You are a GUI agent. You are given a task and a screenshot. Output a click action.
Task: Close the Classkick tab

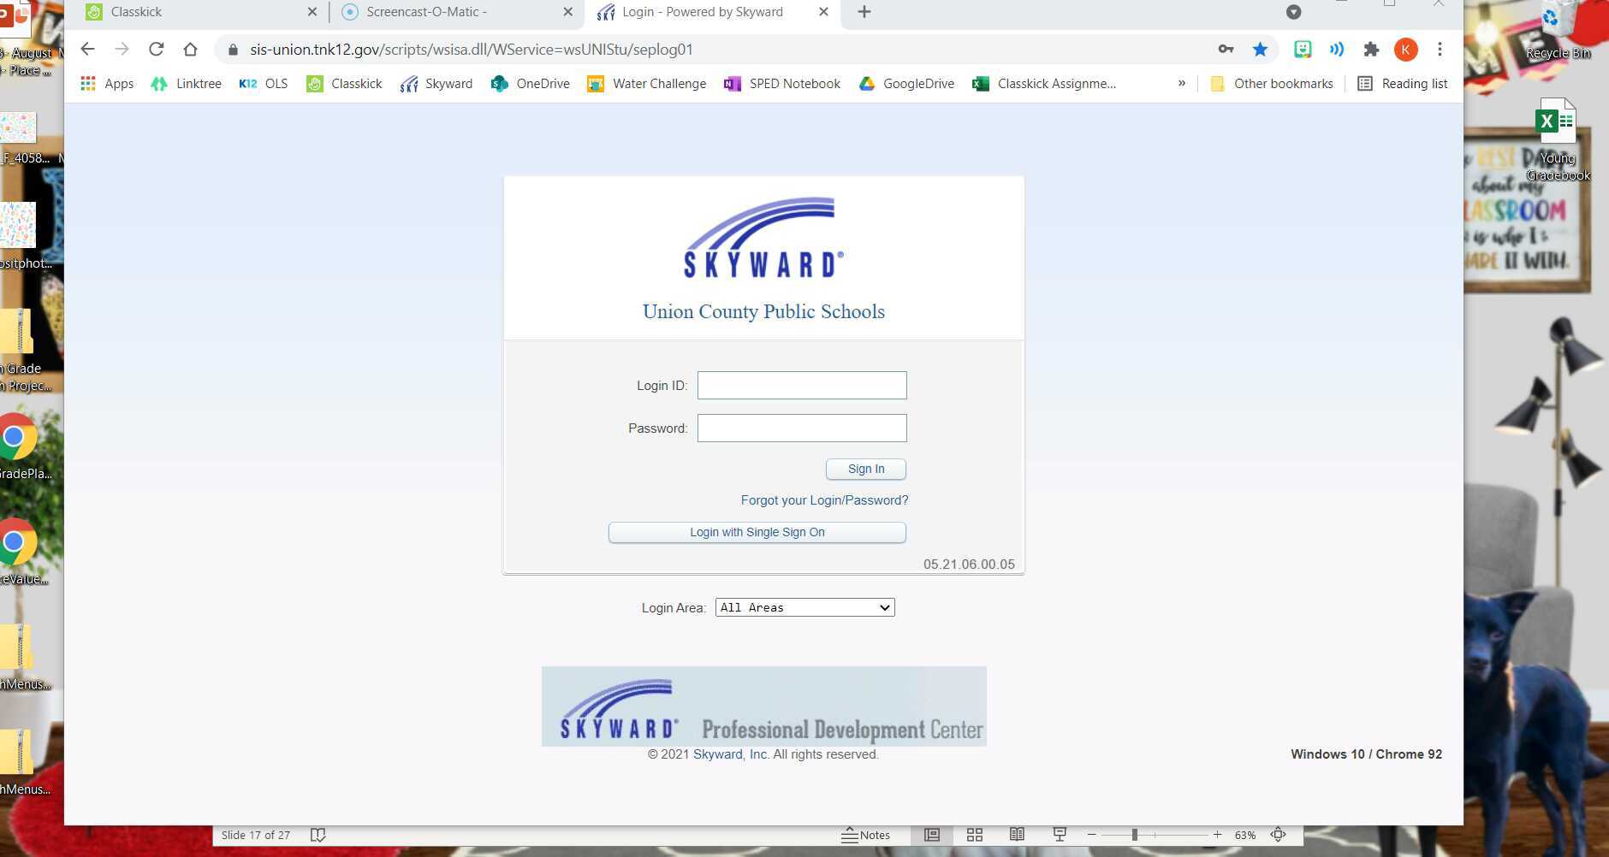312,12
